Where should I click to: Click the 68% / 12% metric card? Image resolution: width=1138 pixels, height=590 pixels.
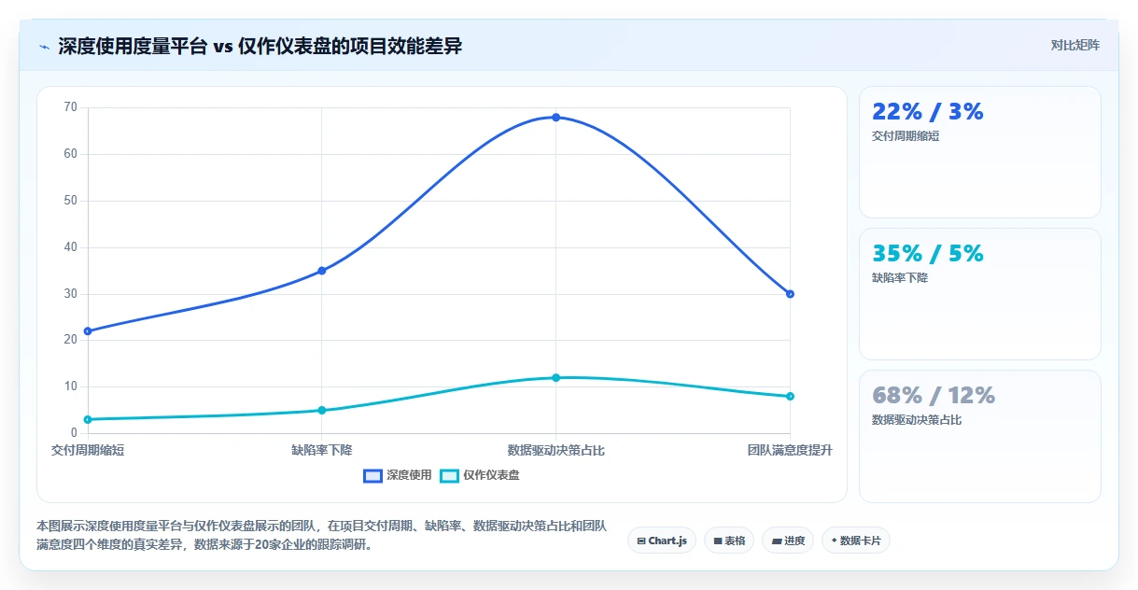coord(980,436)
